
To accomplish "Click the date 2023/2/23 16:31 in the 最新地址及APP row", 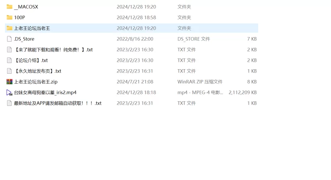I will [135, 103].
